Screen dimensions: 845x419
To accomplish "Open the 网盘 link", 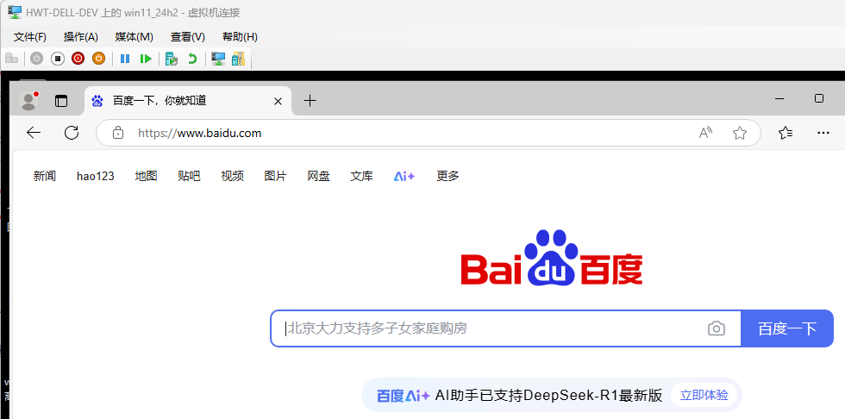I will pyautogui.click(x=318, y=176).
